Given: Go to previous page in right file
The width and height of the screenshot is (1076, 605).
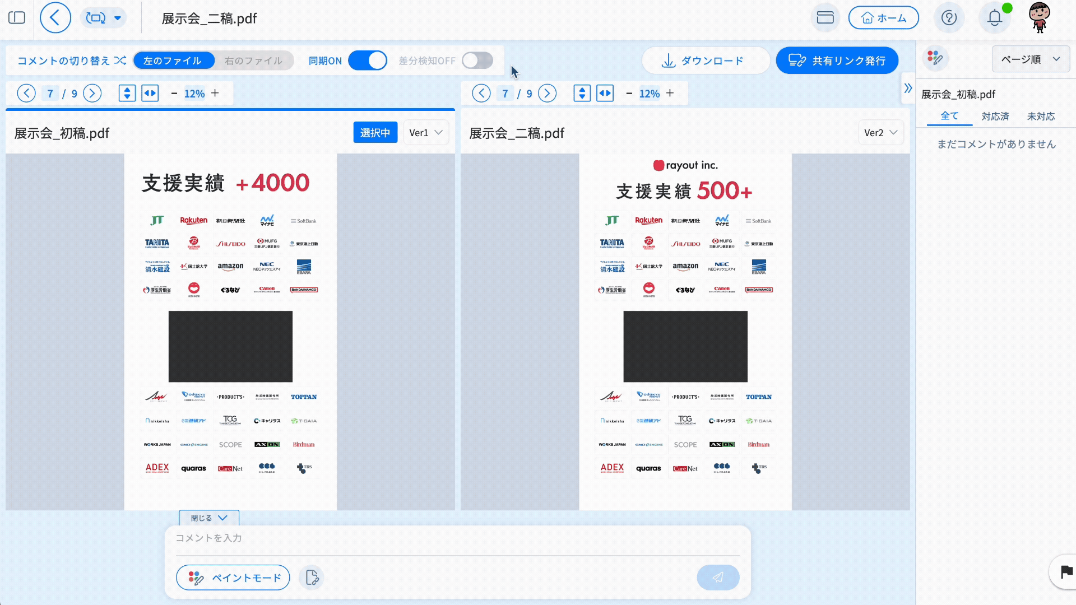Looking at the screenshot, I should (x=481, y=94).
